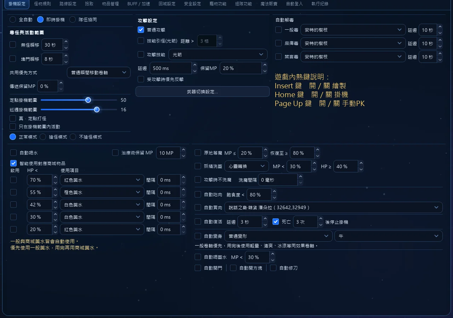This screenshot has height=318, width=453.
Task: Uncheck the 普通攻擊 checkbox
Action: point(141,30)
